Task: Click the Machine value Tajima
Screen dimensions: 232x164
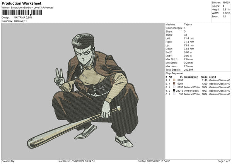Action: (x=188, y=24)
